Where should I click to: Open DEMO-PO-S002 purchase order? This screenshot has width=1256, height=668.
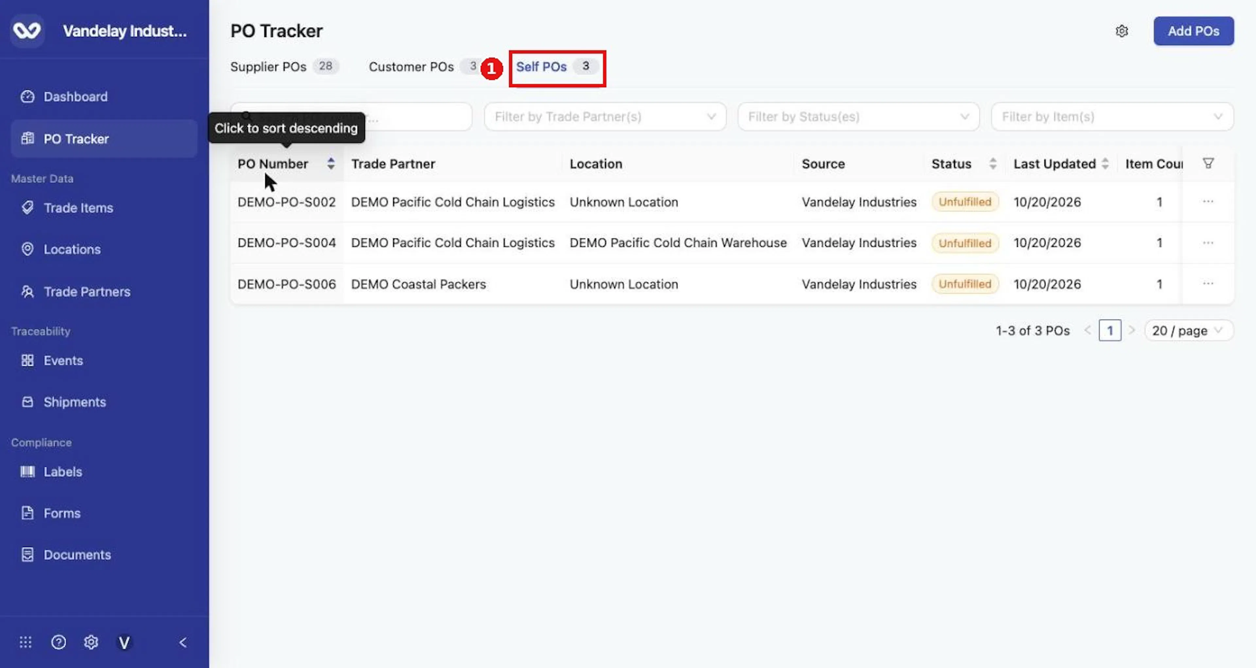tap(287, 202)
